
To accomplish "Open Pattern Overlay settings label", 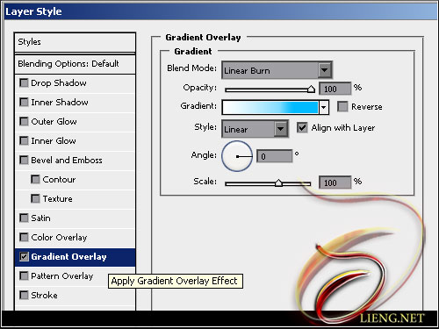I will click(x=62, y=276).
